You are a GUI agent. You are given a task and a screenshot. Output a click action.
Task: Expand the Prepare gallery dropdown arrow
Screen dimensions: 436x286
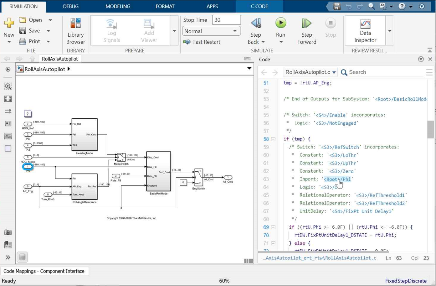point(174,31)
